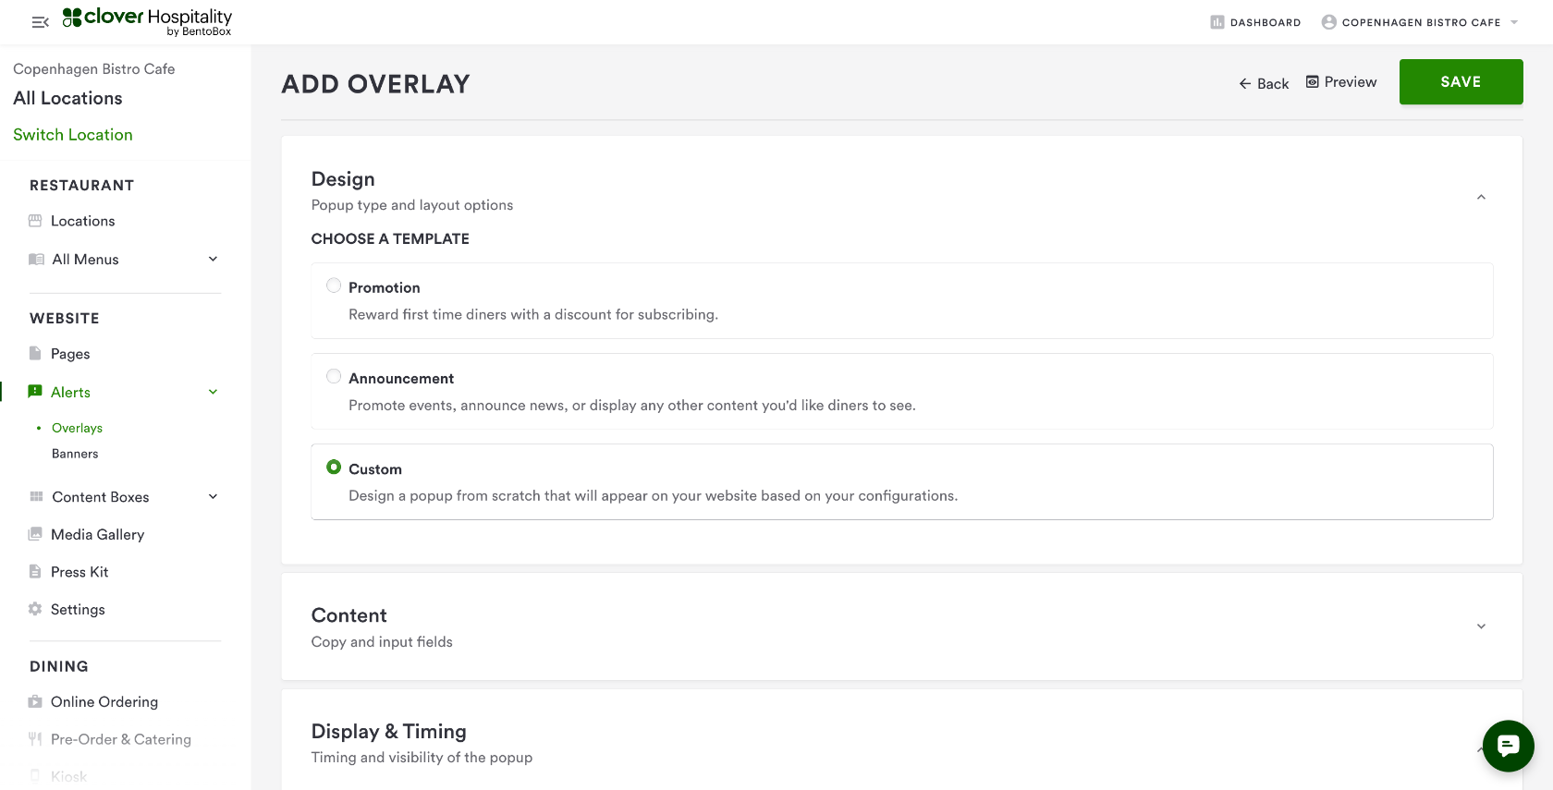
Task: Collapse the sidebar with the menu icon
Action: click(x=40, y=22)
